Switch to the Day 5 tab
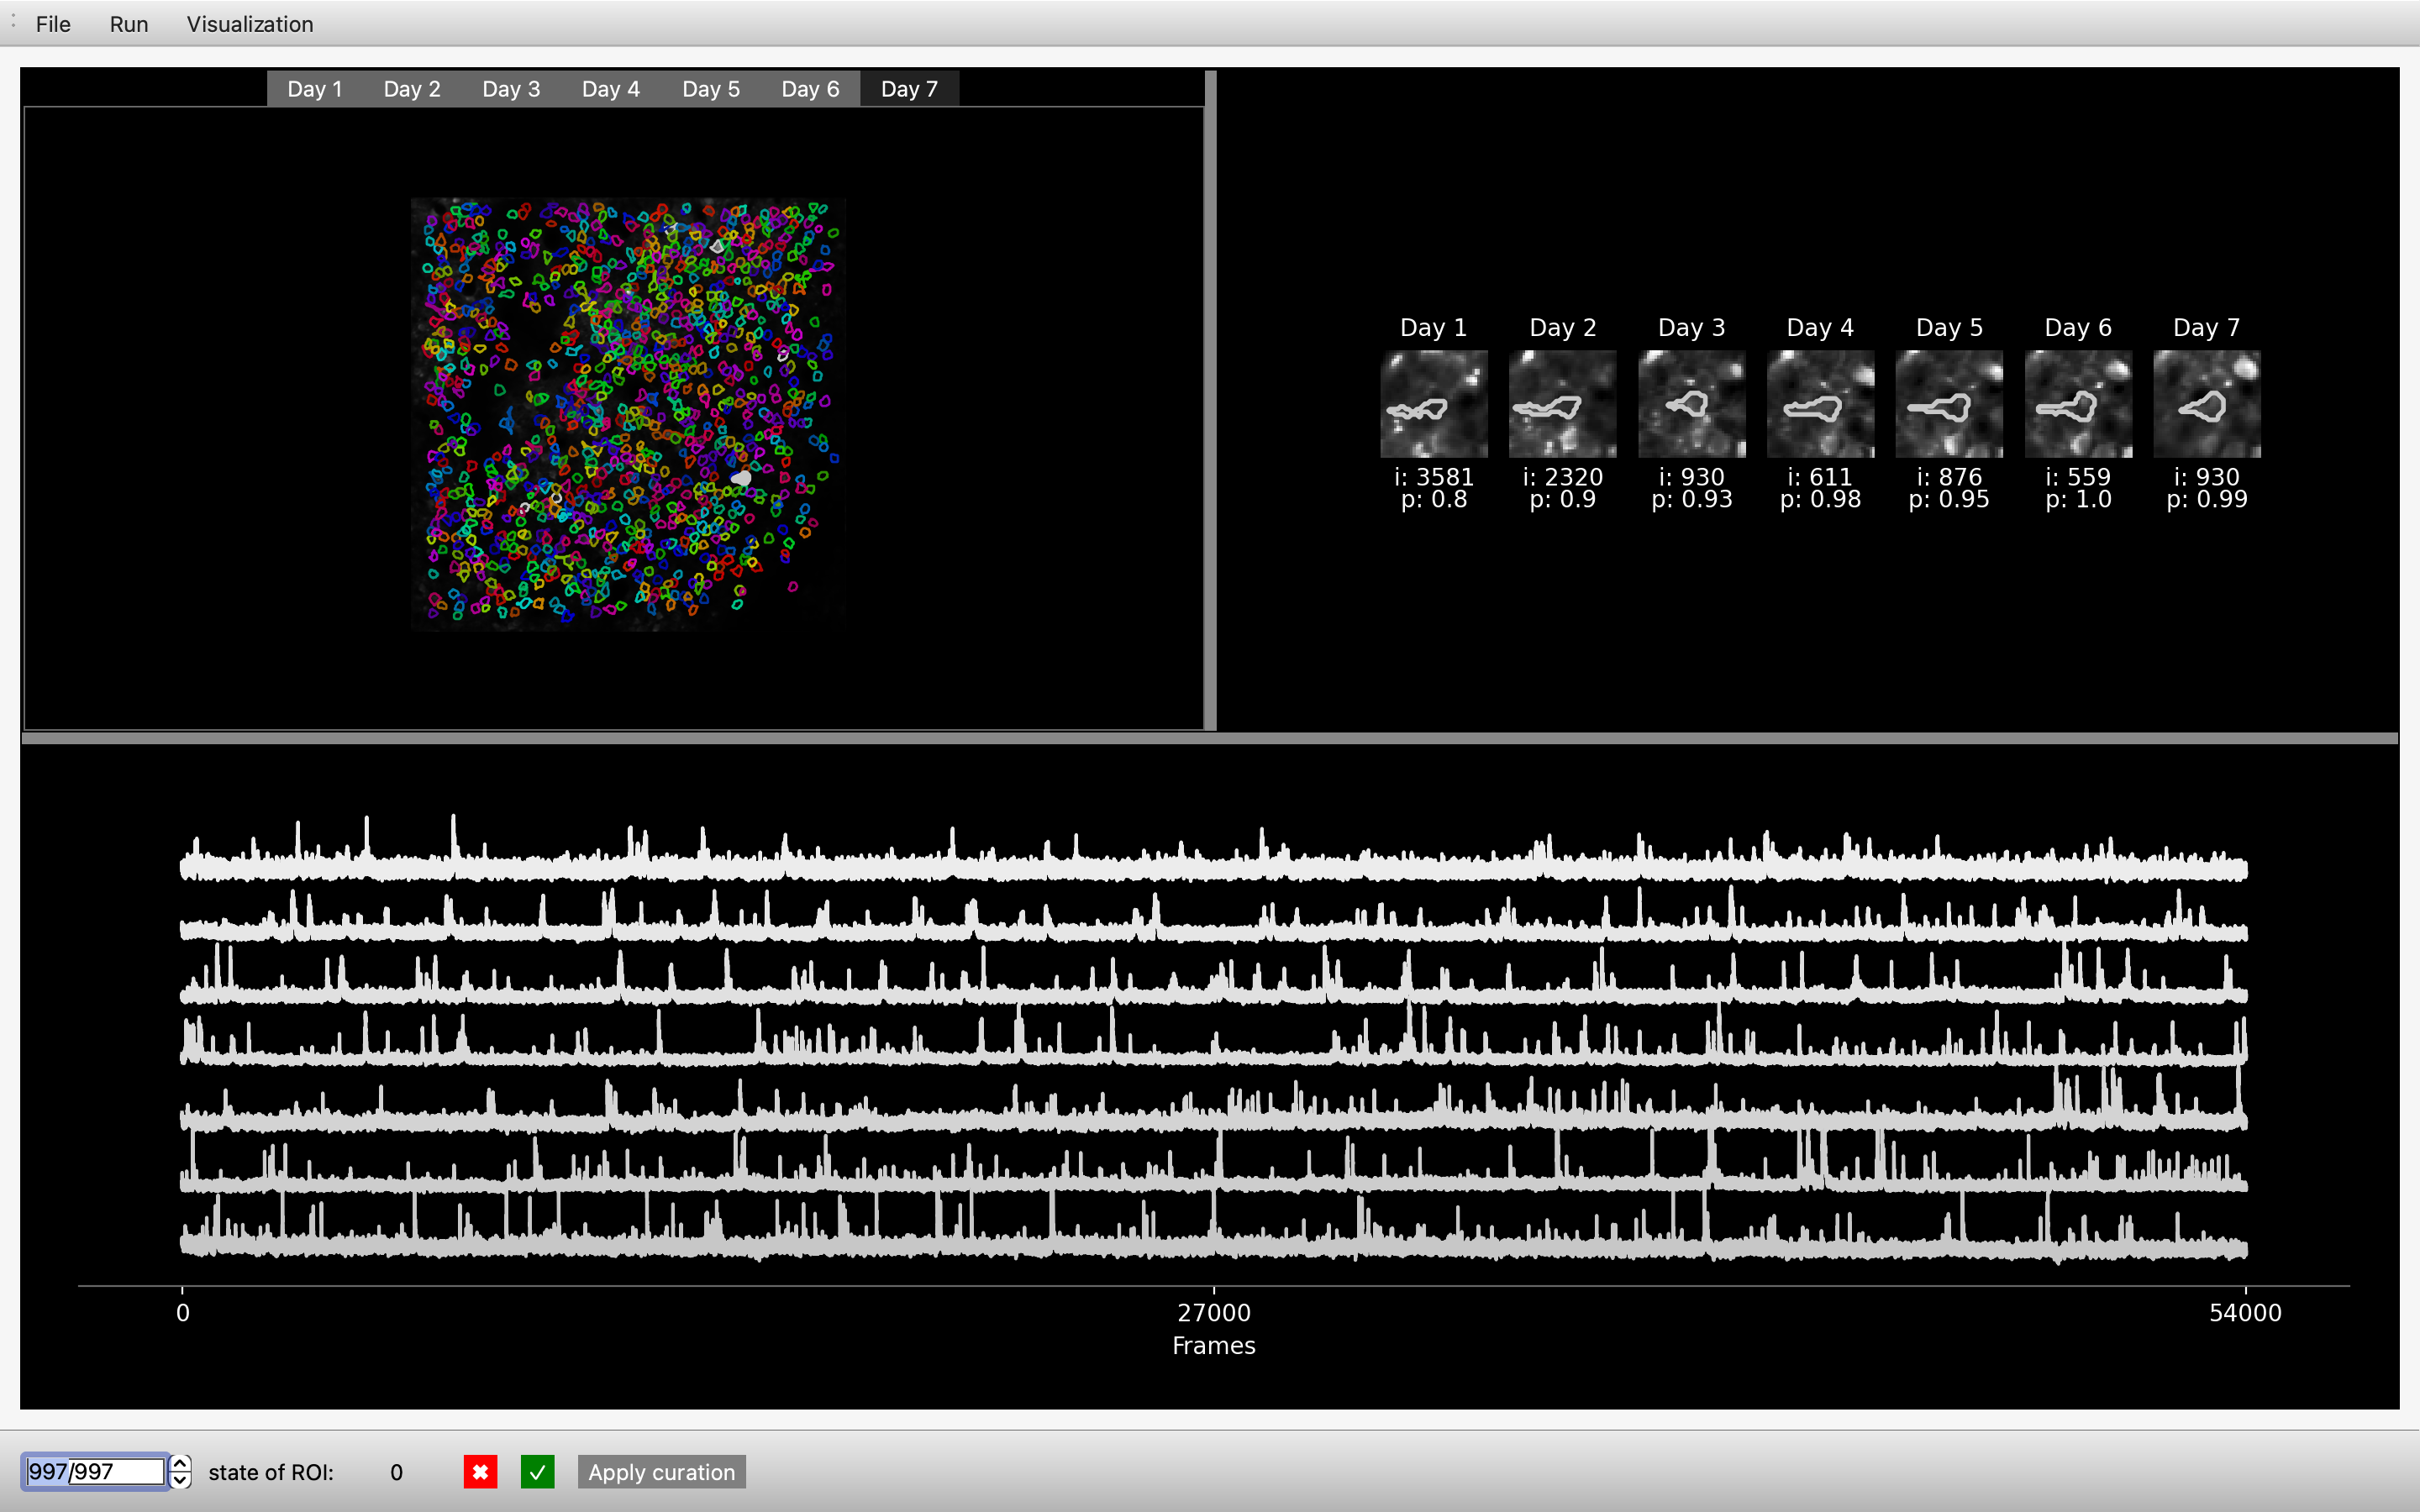The image size is (2420, 1512). (x=711, y=89)
